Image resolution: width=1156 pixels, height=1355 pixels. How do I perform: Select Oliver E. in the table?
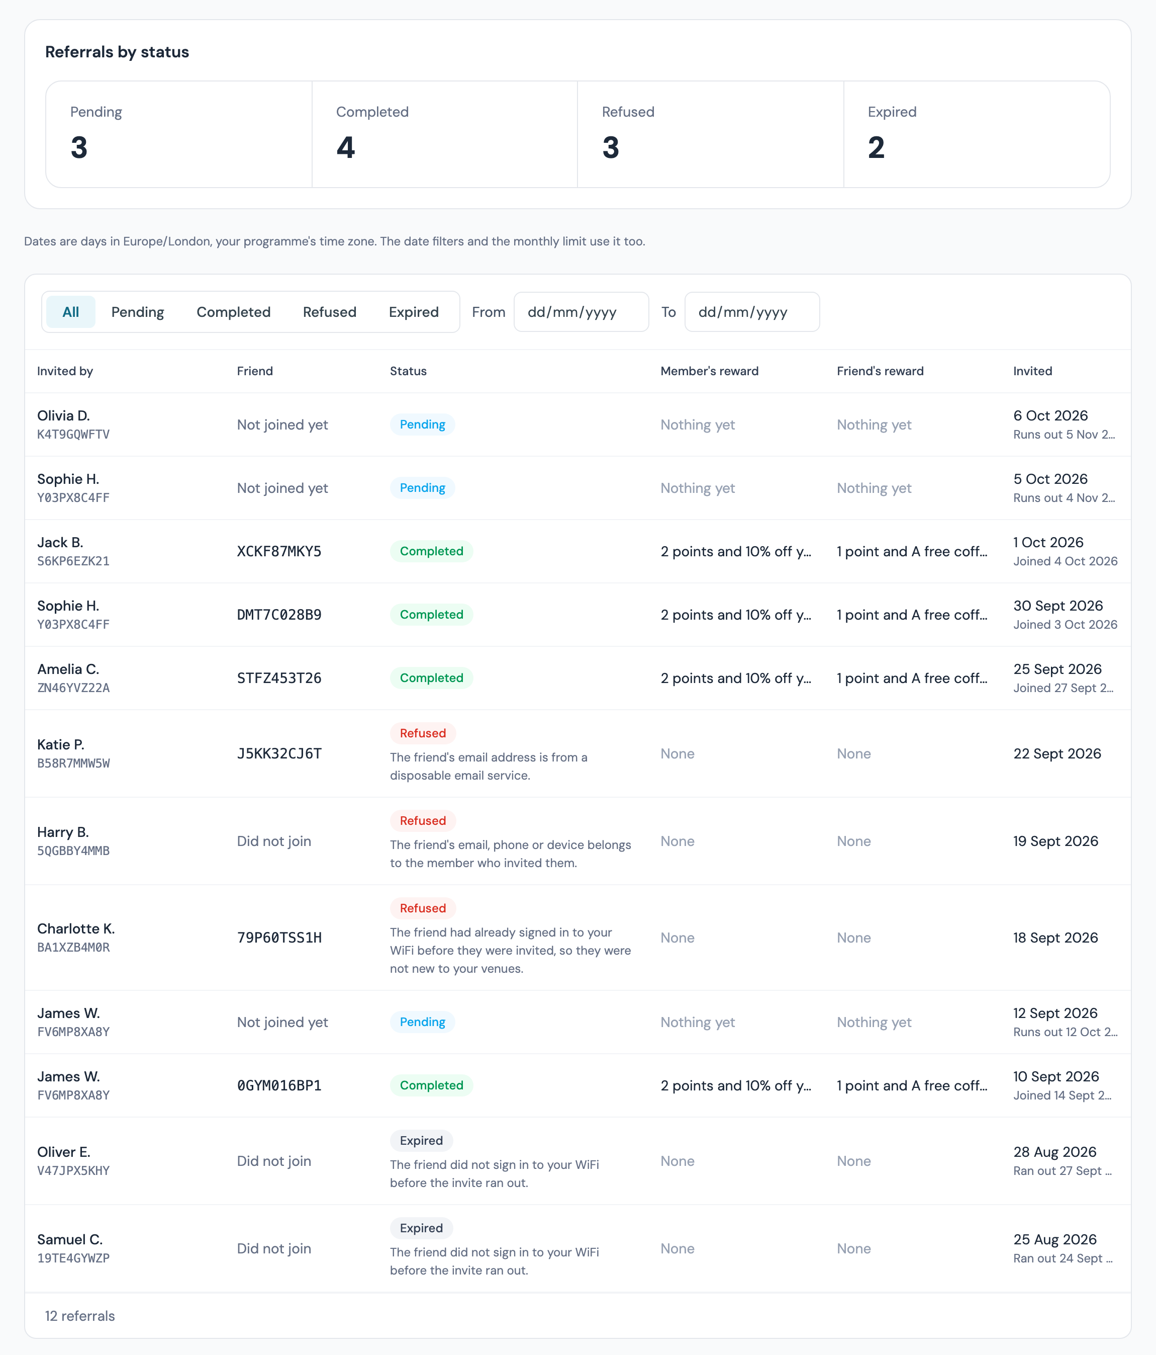[x=64, y=1152]
